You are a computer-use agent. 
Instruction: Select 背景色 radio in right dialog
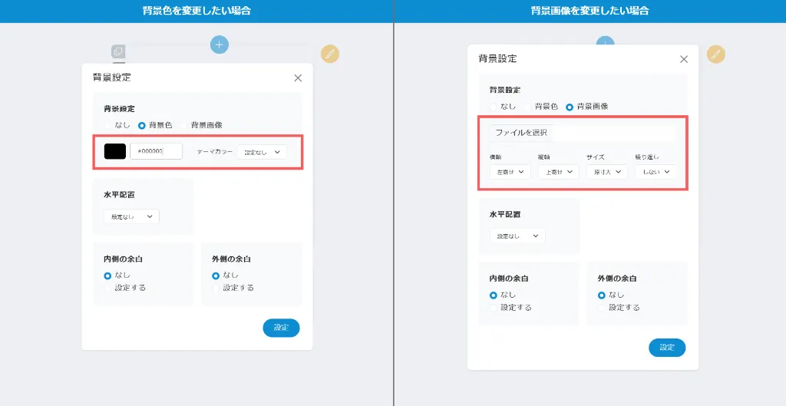[528, 107]
